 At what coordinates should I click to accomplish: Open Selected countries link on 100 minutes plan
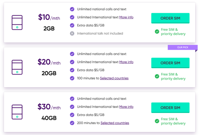pos(114,78)
